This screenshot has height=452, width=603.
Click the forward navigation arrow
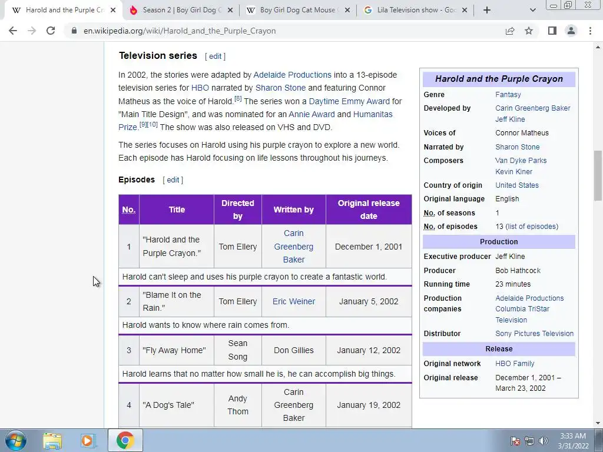pyautogui.click(x=32, y=31)
